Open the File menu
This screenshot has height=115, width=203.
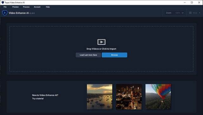[x=5, y=7]
